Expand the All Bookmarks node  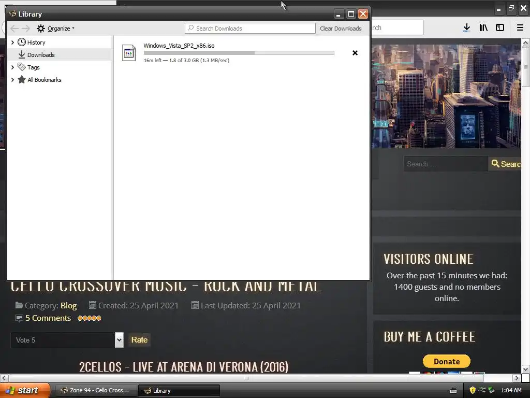coord(13,80)
